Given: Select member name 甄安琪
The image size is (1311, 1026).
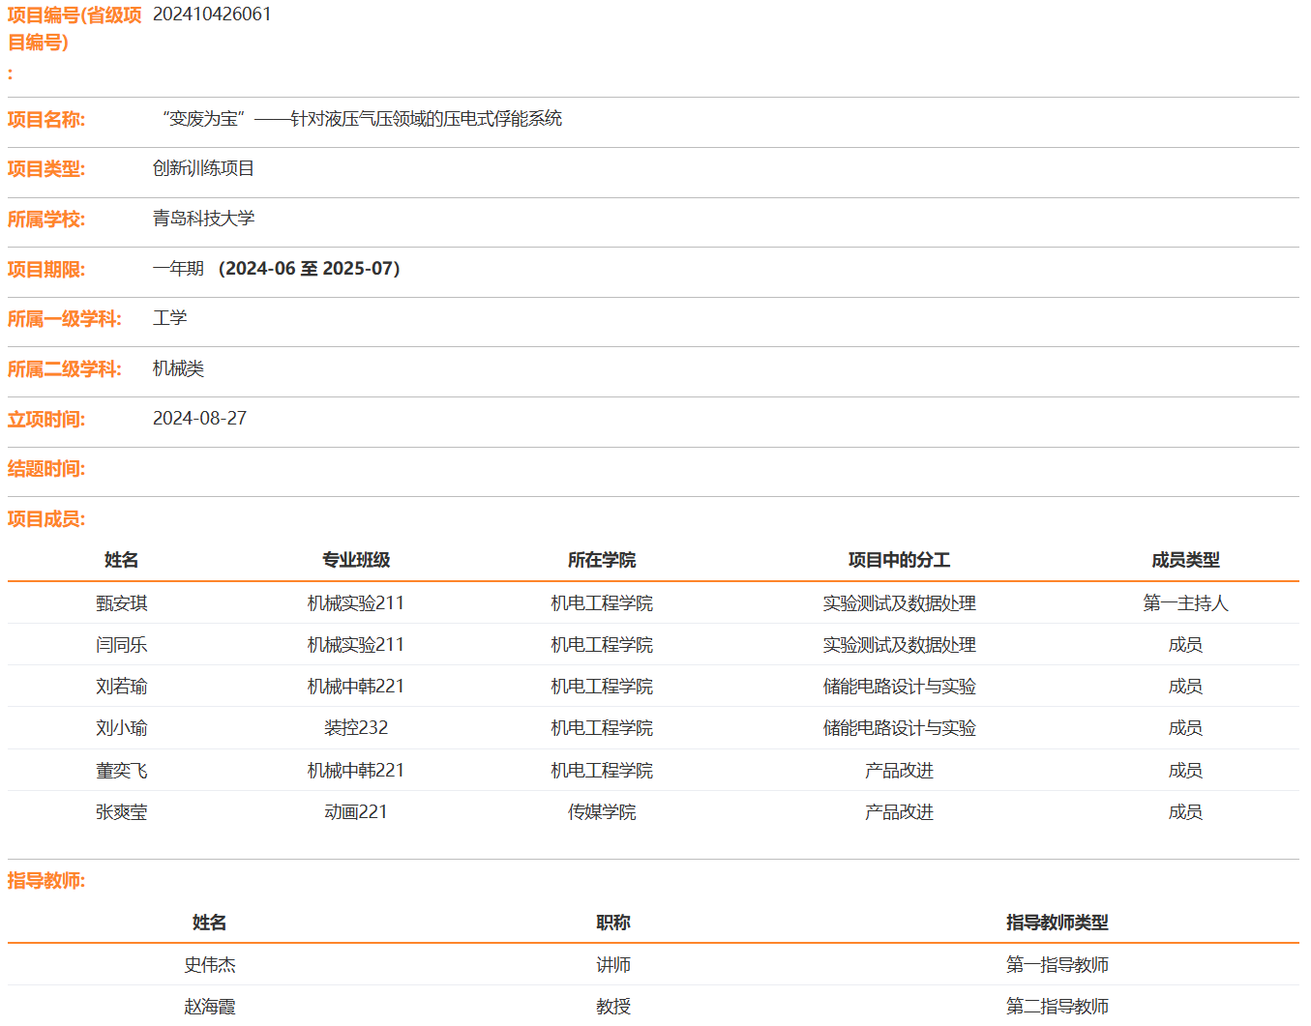Looking at the screenshot, I should [x=122, y=603].
